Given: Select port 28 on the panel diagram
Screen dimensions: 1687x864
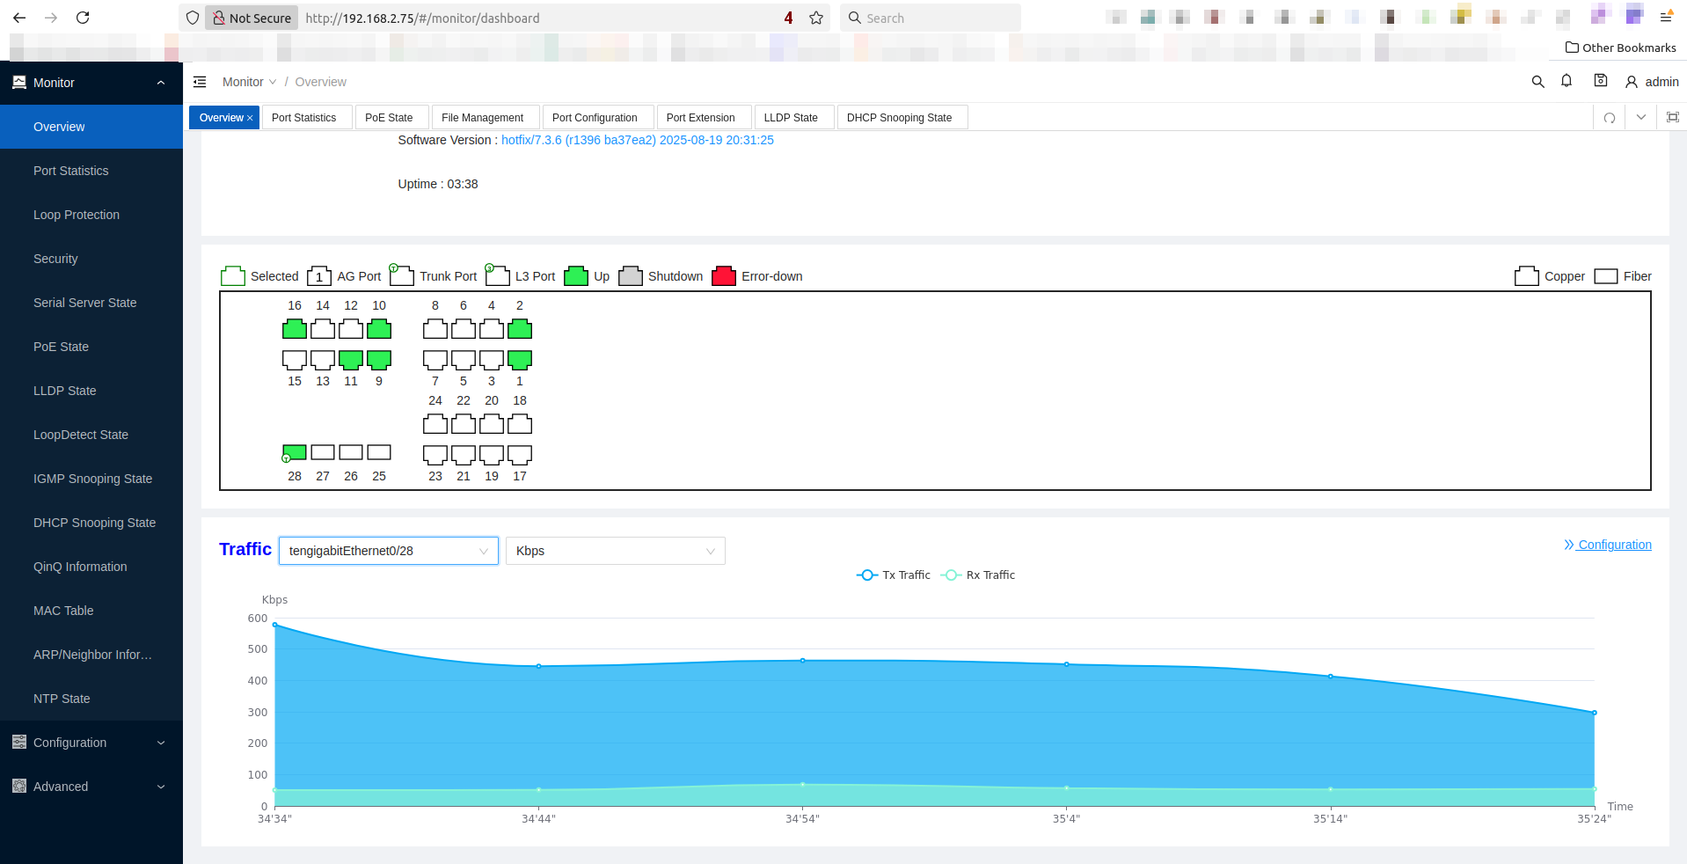Looking at the screenshot, I should [294, 452].
